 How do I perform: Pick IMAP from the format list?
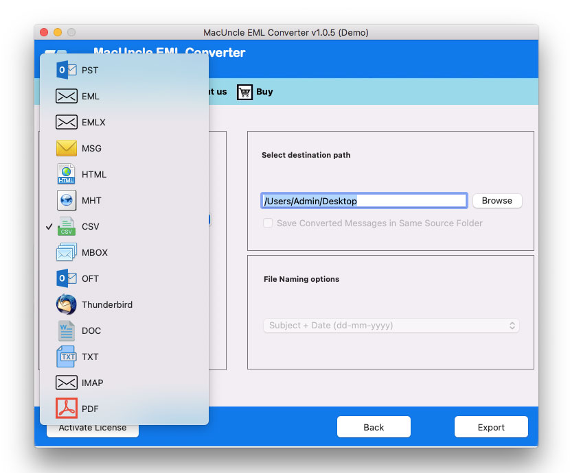tap(124, 383)
